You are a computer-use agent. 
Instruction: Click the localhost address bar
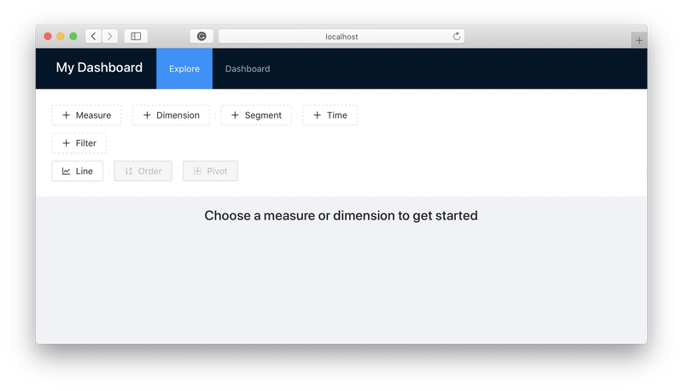(x=341, y=37)
